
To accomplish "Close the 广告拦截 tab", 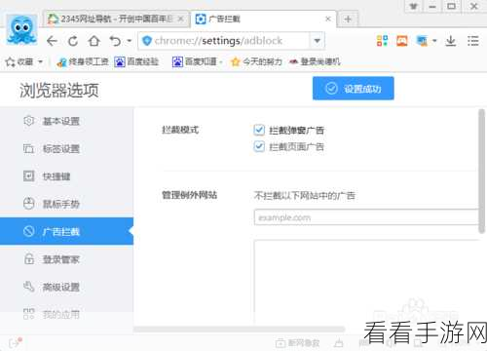I will click(328, 19).
